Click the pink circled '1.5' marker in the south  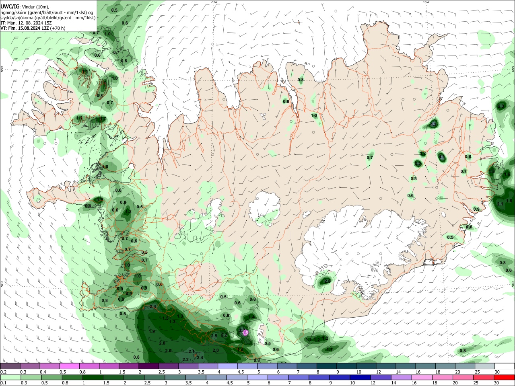[245, 333]
